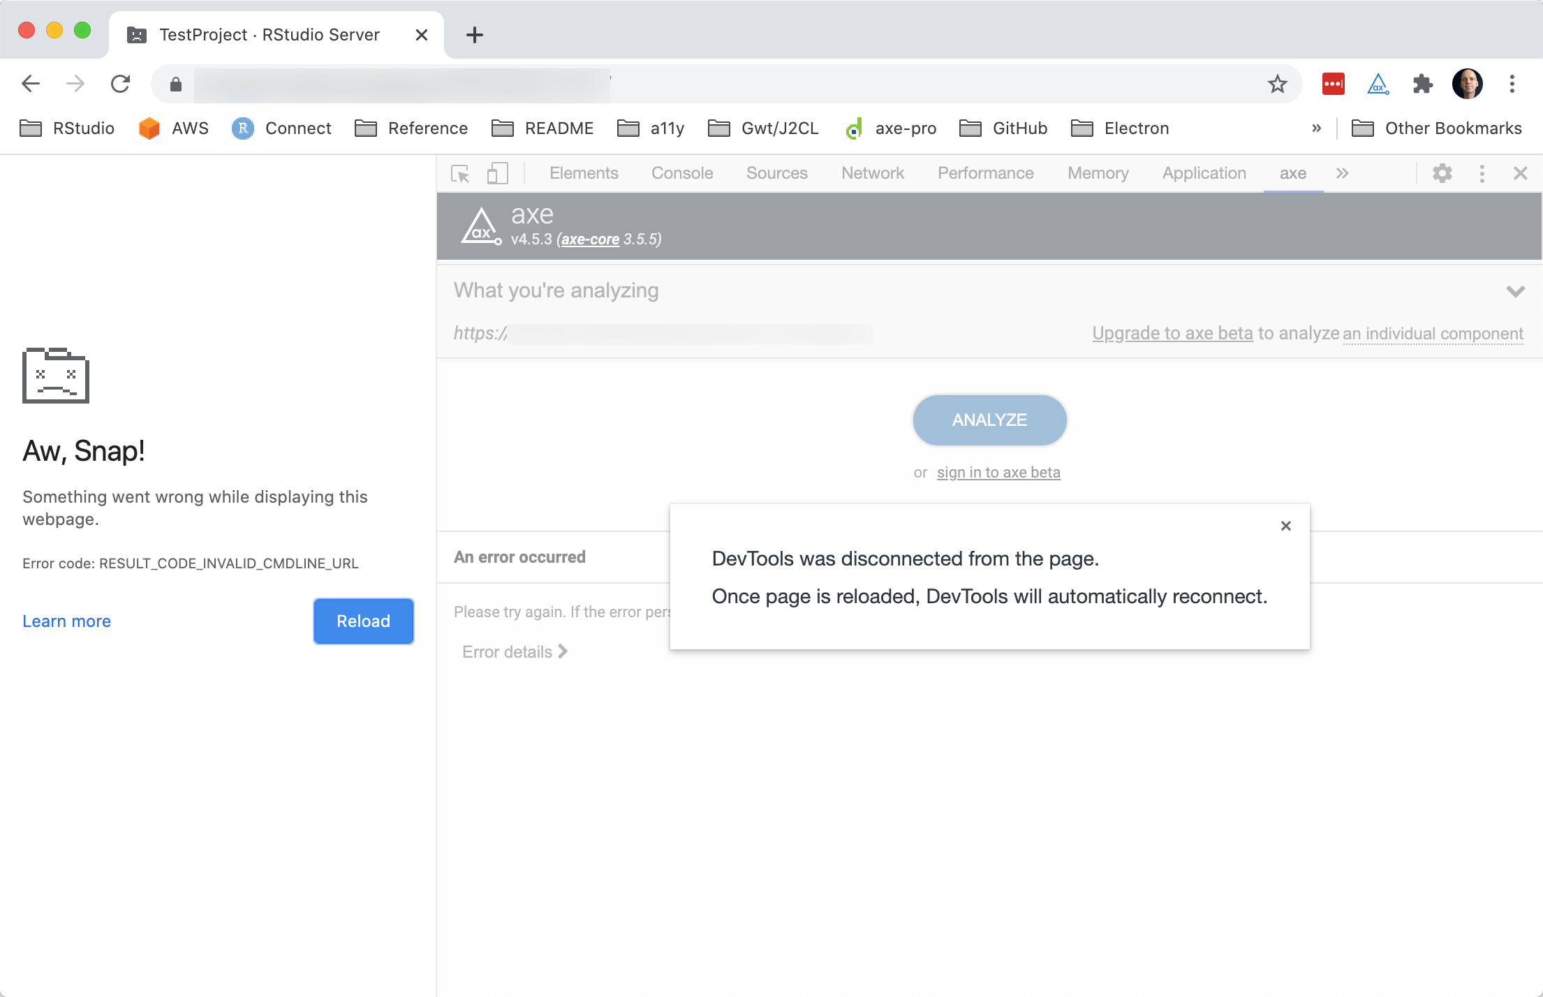
Task: Dismiss the DevTools disconnected dialog
Action: coord(1285,525)
